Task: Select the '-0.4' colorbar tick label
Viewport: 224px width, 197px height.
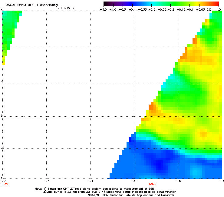Action: [x=132, y=10]
